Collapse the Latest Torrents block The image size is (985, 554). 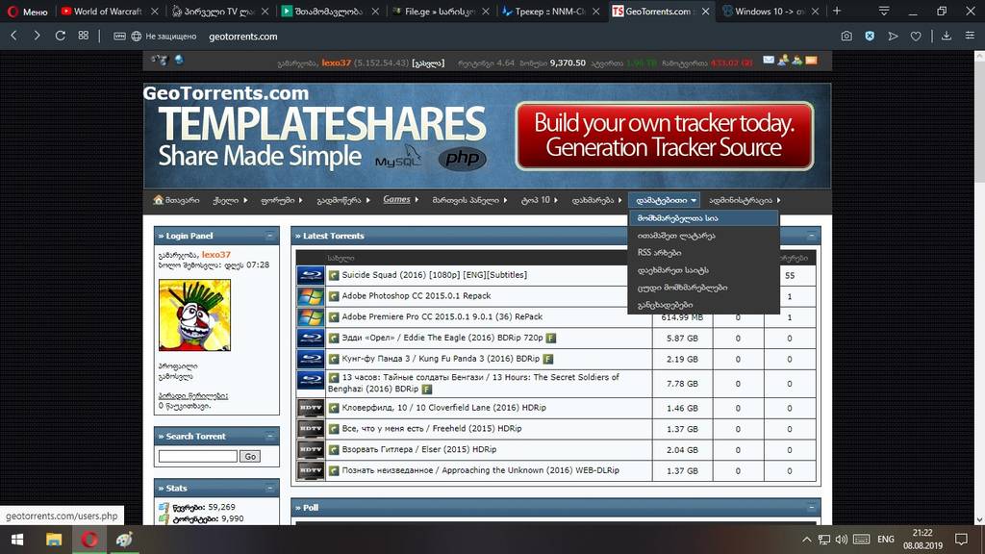tap(811, 236)
